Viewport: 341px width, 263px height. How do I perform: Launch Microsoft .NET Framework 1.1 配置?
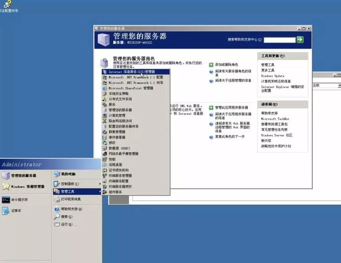click(135, 77)
